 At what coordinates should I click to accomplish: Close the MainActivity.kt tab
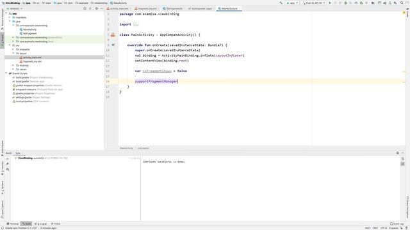240,8
